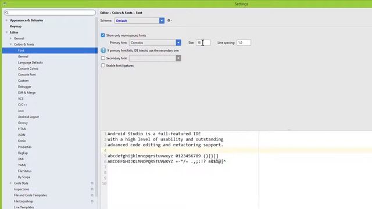Screen dimensions: 372x209
Task: Open HTML color settings
Action: pyautogui.click(x=22, y=129)
